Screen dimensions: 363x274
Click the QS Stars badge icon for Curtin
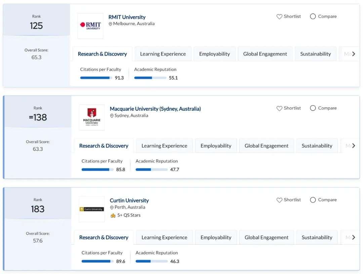point(113,216)
